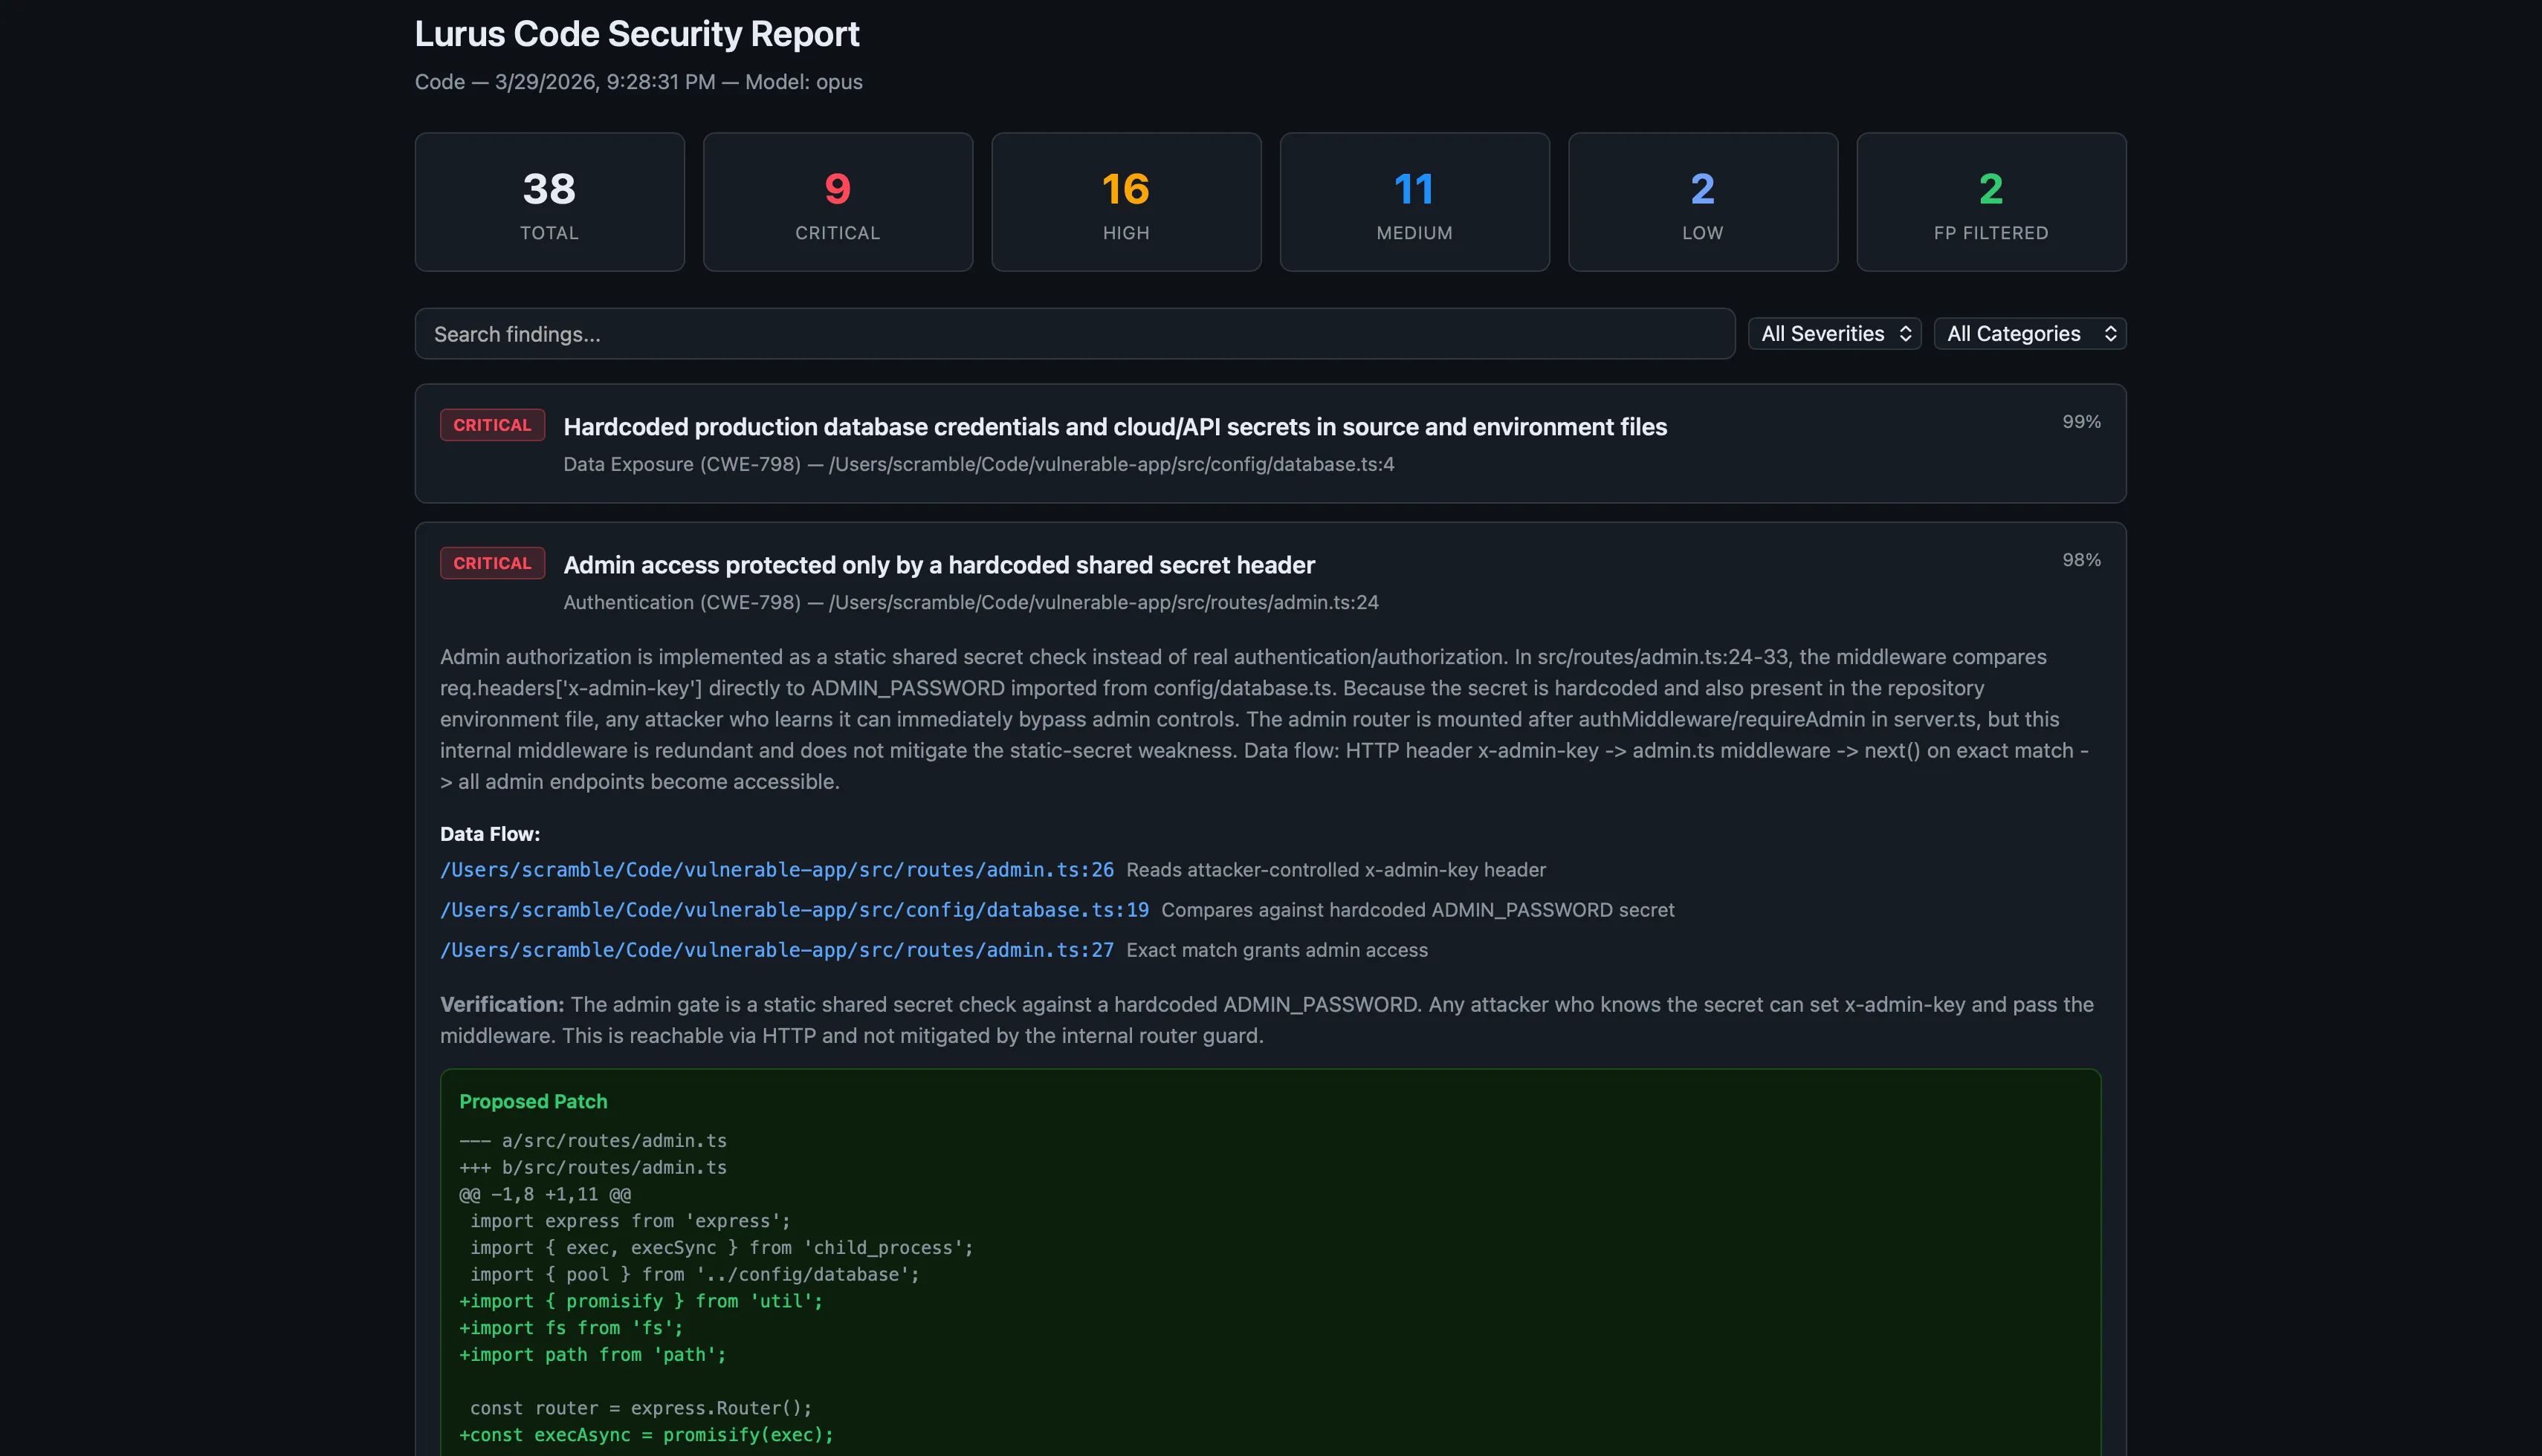The height and width of the screenshot is (1456, 2542).
Task: Click the 99% confidence score
Action: pyautogui.click(x=2081, y=421)
